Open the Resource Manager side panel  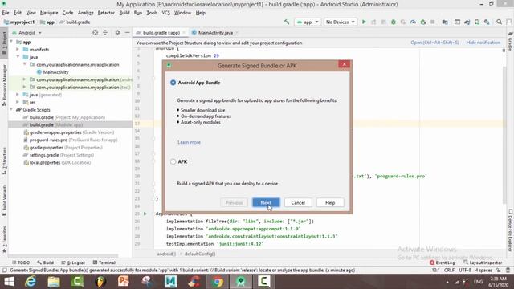tap(4, 85)
